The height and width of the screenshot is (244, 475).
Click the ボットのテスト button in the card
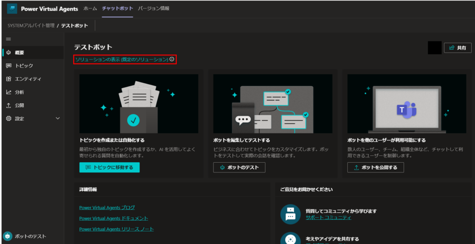239,167
